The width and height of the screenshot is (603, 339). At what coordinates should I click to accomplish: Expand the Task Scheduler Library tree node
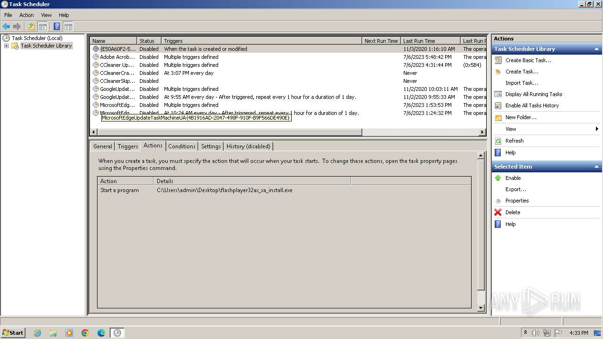(6, 46)
